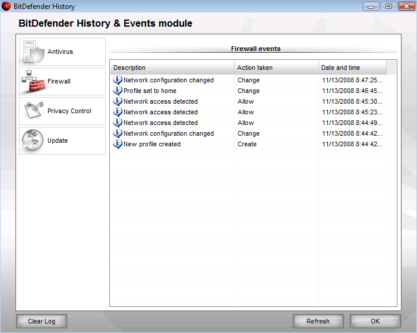Click info icon of 8:45:30 Network access detected row
This screenshot has height=333, width=417.
(118, 101)
